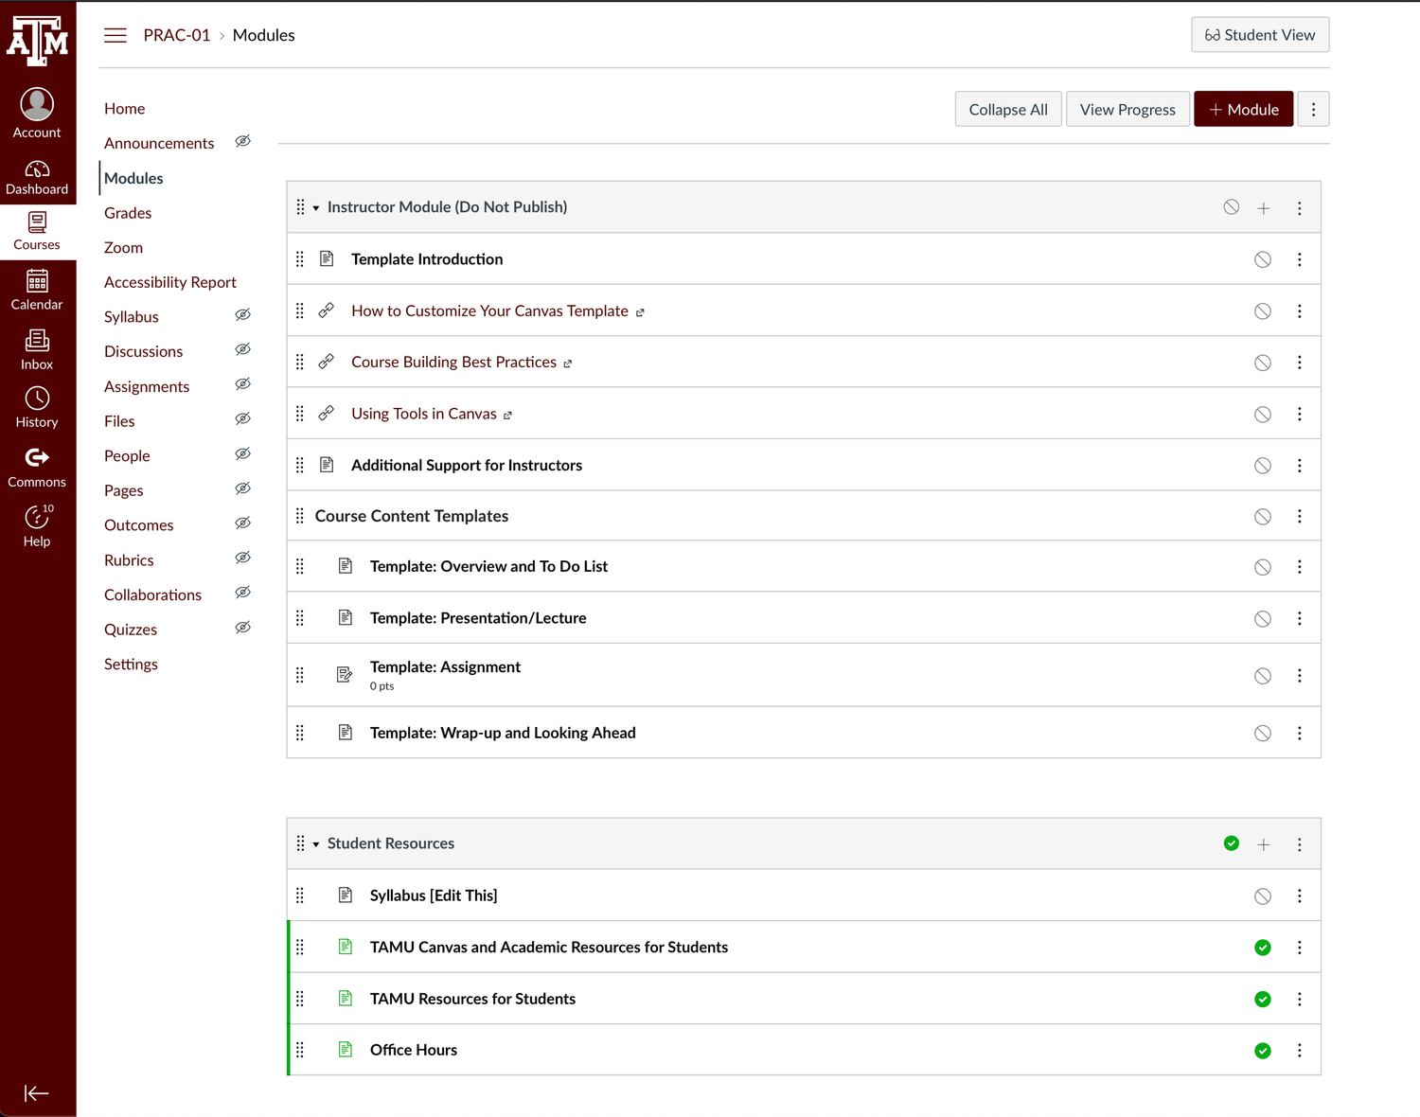Click the '0 pts' text under Template: Assignment
The image size is (1420, 1117).
pyautogui.click(x=382, y=686)
